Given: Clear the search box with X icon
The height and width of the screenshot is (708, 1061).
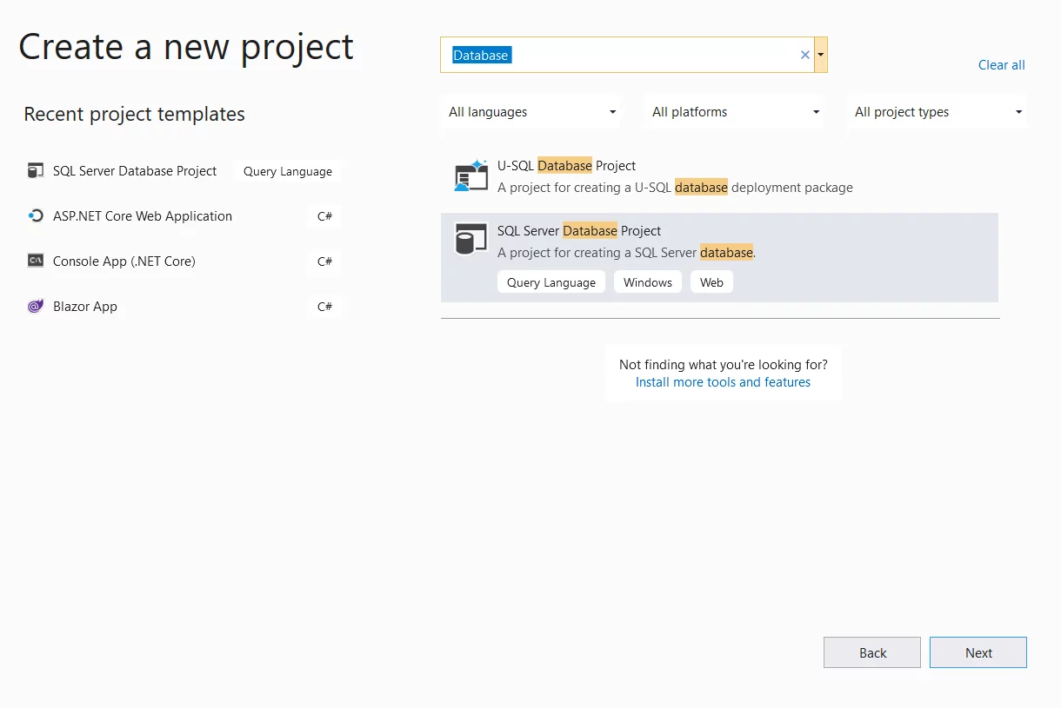Looking at the screenshot, I should click(x=804, y=55).
